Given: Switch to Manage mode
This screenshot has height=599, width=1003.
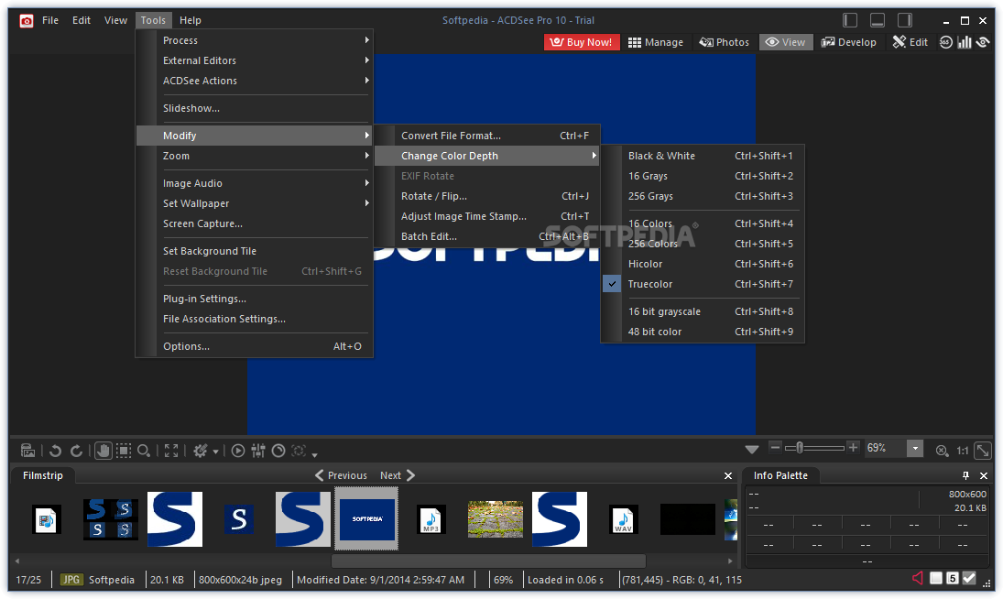Looking at the screenshot, I should click(x=656, y=42).
